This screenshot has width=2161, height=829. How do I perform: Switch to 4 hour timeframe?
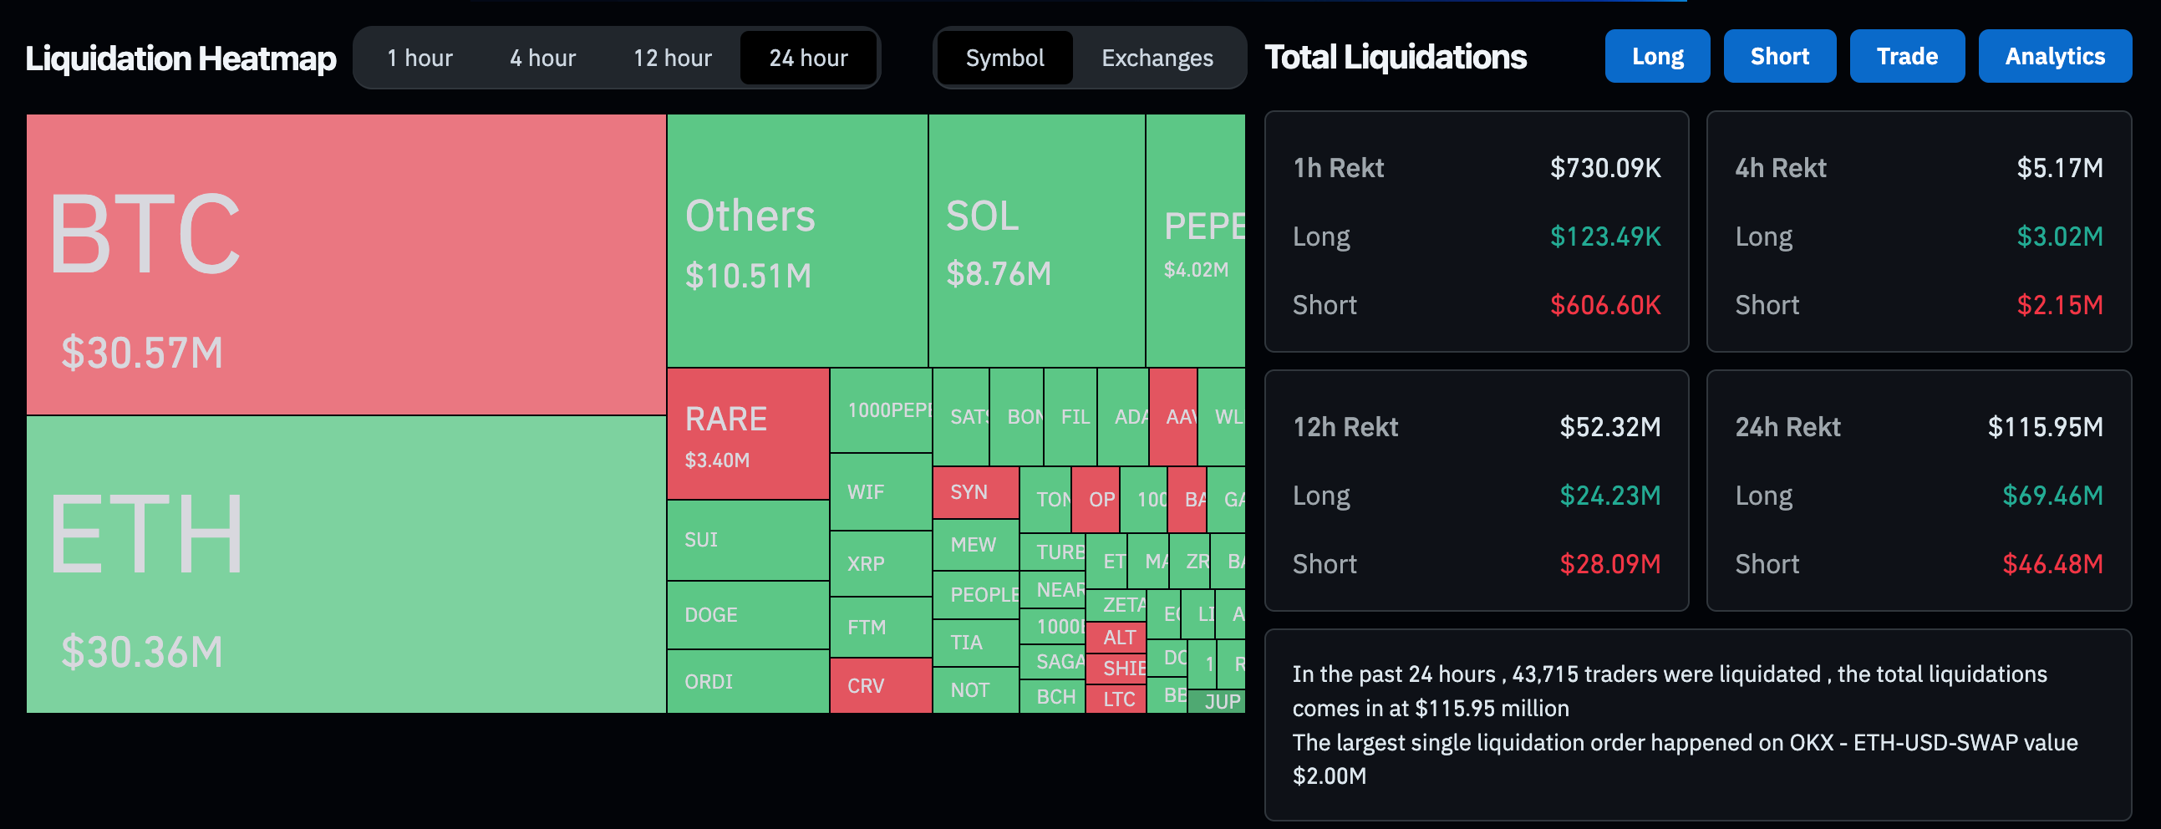click(543, 58)
